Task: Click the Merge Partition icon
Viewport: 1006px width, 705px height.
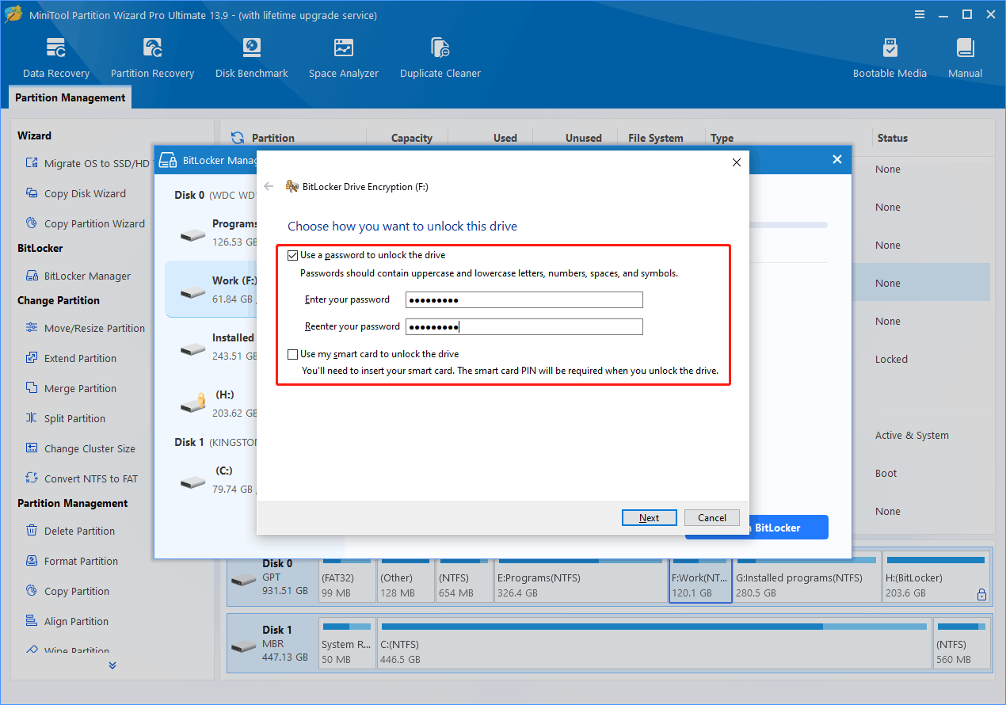Action: (x=32, y=388)
